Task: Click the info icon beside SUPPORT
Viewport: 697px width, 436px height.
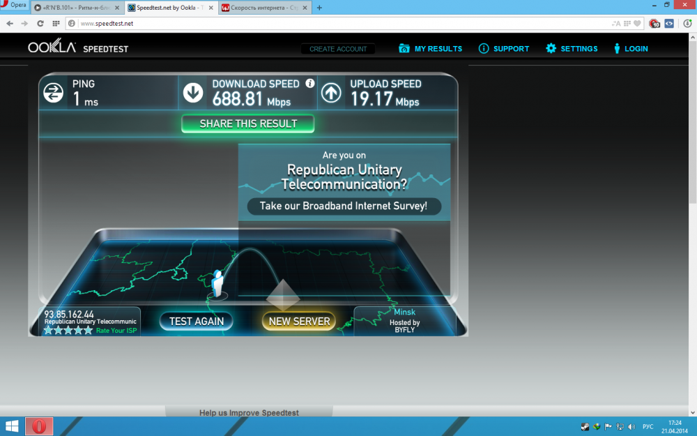Action: click(x=484, y=49)
